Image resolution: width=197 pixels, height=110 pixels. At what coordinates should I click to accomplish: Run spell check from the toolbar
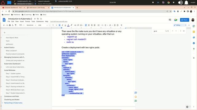[13, 25]
